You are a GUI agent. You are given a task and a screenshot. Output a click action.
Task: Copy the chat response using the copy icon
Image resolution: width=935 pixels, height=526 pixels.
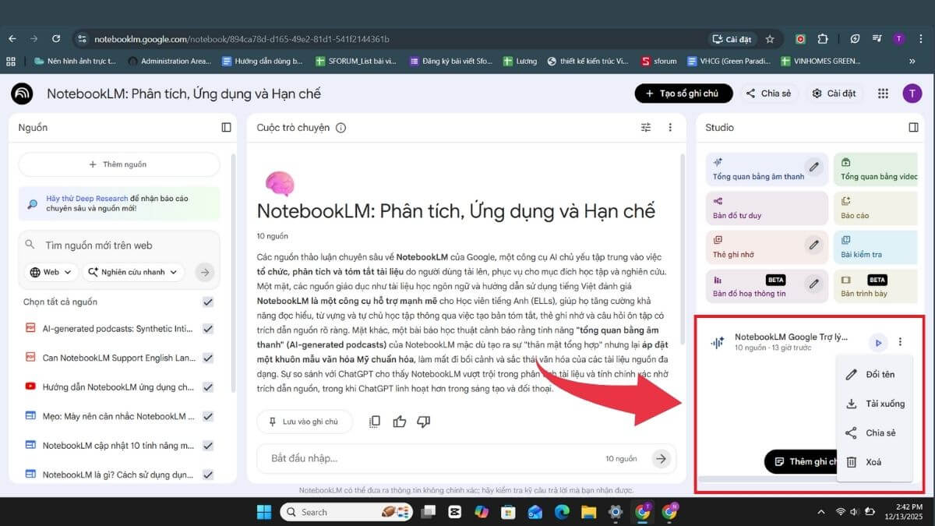(x=374, y=421)
